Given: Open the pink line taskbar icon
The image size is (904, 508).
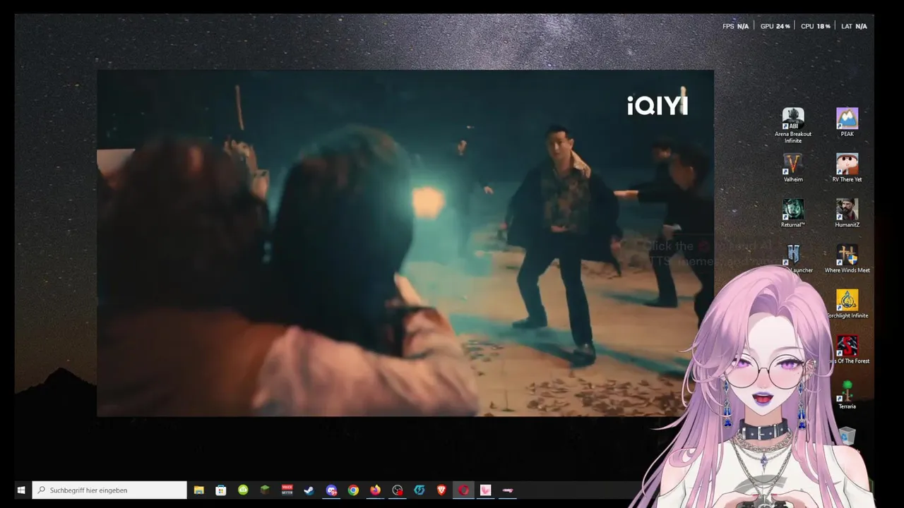Looking at the screenshot, I should pos(508,490).
